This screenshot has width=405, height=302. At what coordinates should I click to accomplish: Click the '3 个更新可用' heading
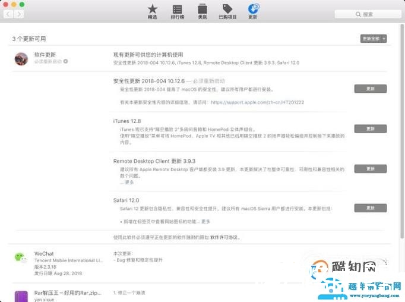click(29, 39)
